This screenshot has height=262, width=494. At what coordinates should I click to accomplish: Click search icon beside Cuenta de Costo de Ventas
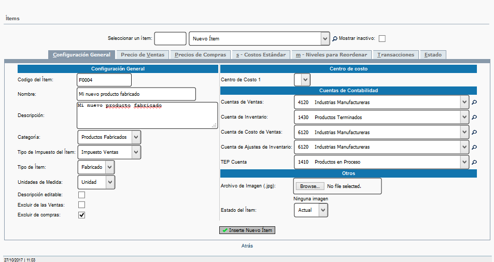[474, 133]
